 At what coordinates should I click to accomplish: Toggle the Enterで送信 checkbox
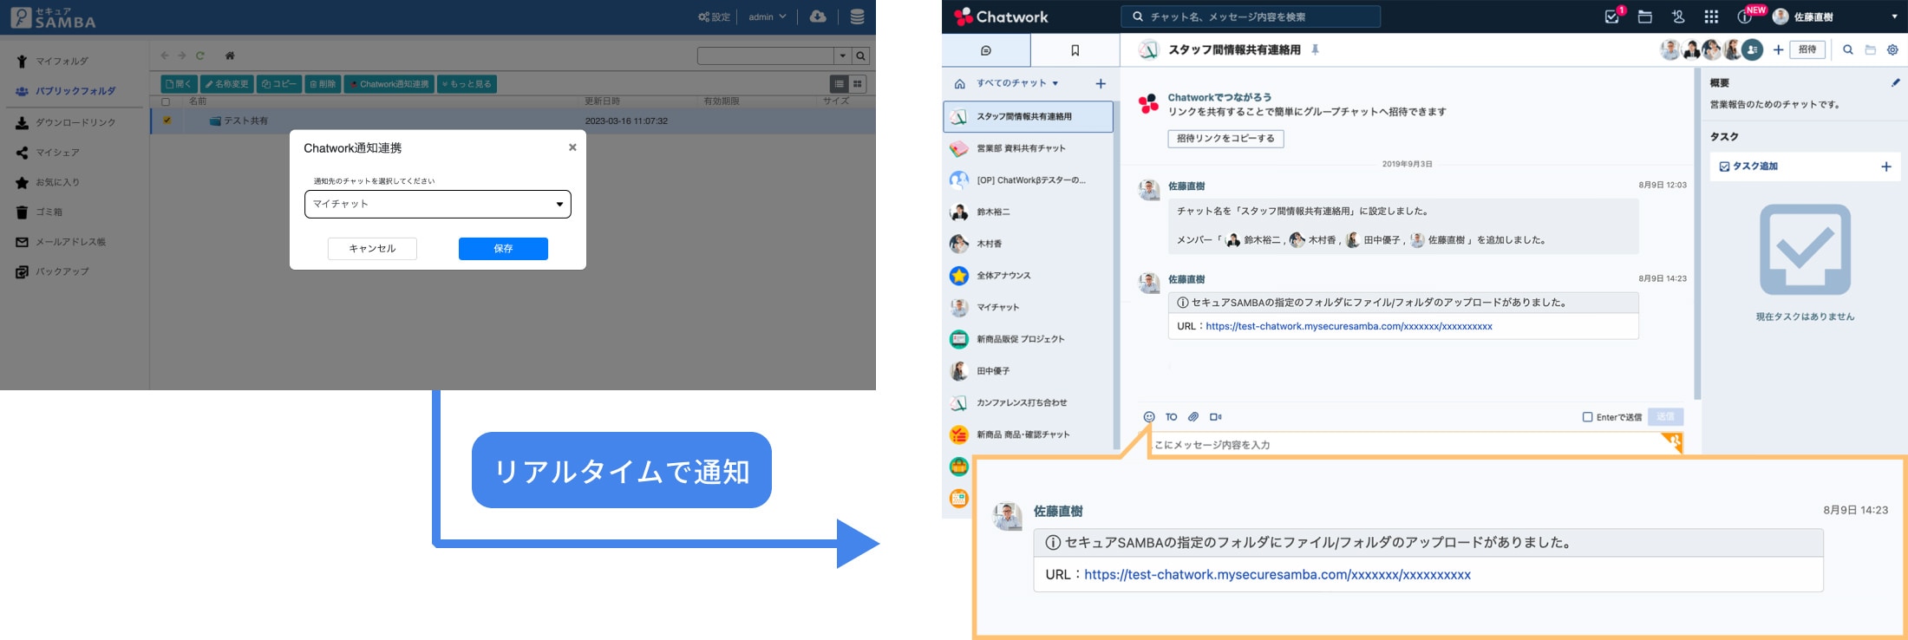click(x=1588, y=417)
